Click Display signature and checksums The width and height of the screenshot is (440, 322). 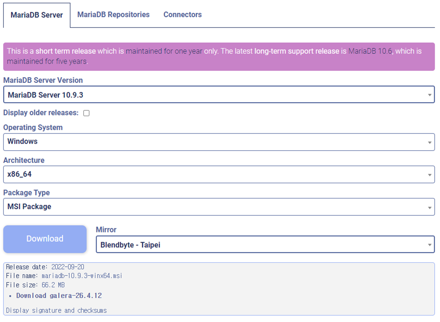56,310
